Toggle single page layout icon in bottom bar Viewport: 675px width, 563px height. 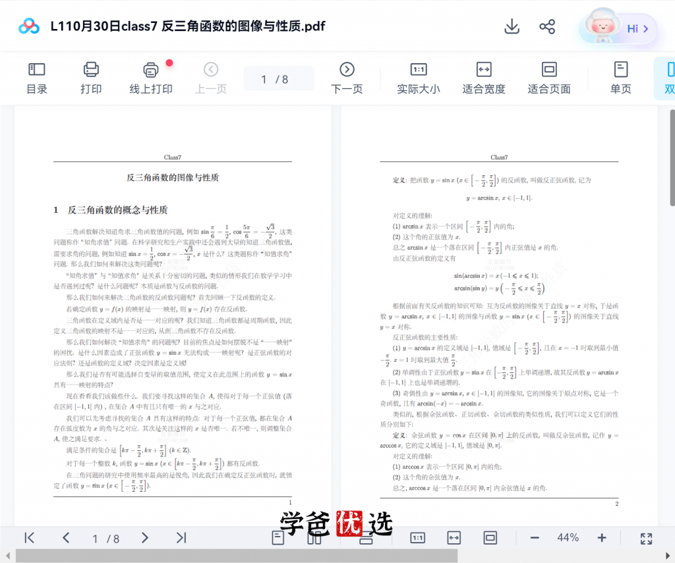(x=278, y=537)
